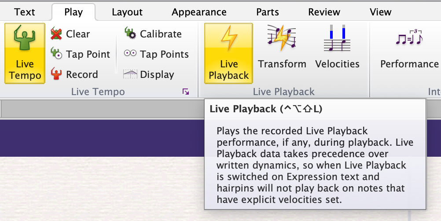Click the purple score title bar area
Viewport: 441px width, 221px height.
point(101,137)
